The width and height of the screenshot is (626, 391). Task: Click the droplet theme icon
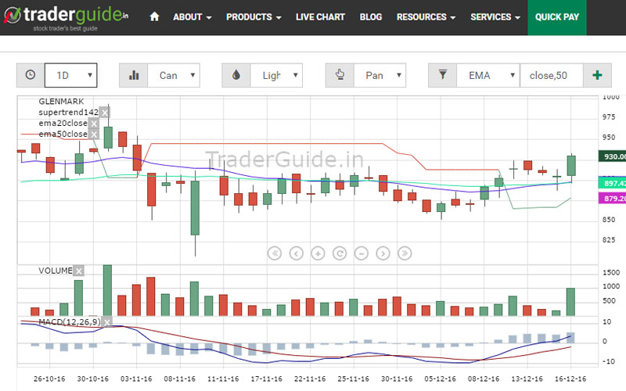[x=236, y=75]
